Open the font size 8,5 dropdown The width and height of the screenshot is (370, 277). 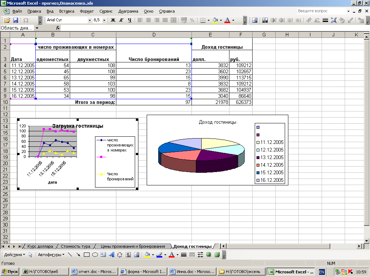[104, 20]
